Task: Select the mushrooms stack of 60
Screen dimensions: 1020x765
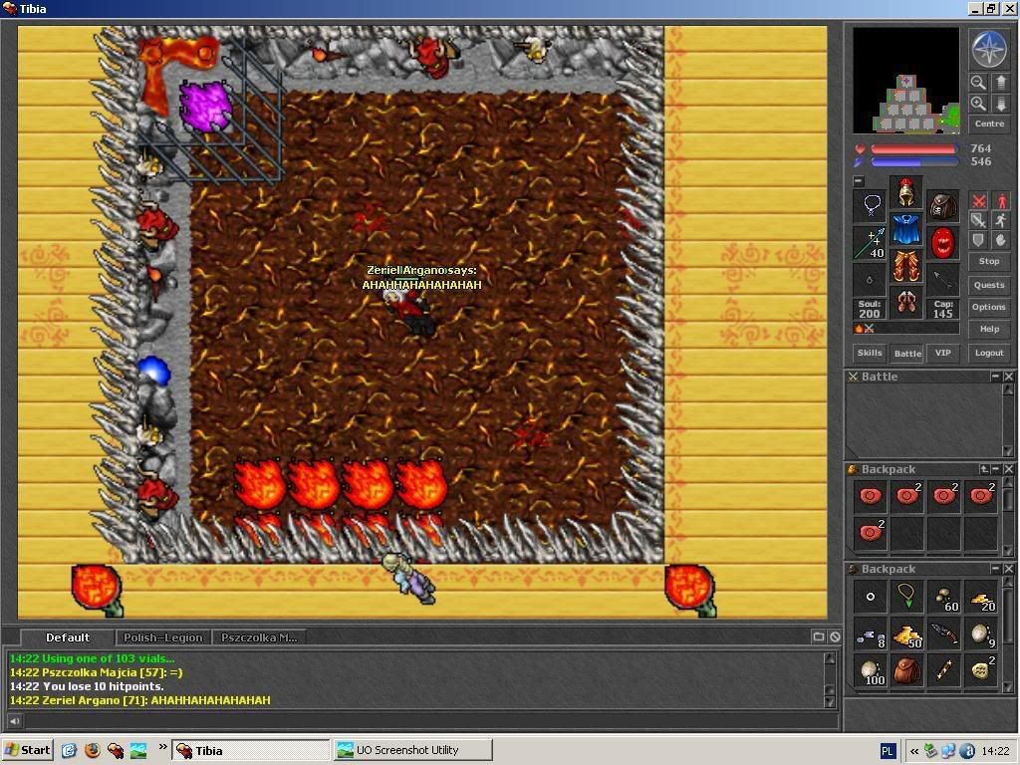Action: (944, 596)
